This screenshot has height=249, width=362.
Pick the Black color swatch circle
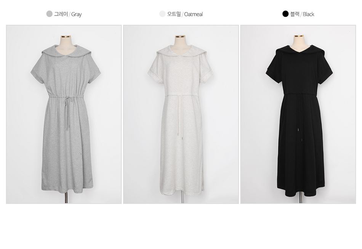pos(285,14)
